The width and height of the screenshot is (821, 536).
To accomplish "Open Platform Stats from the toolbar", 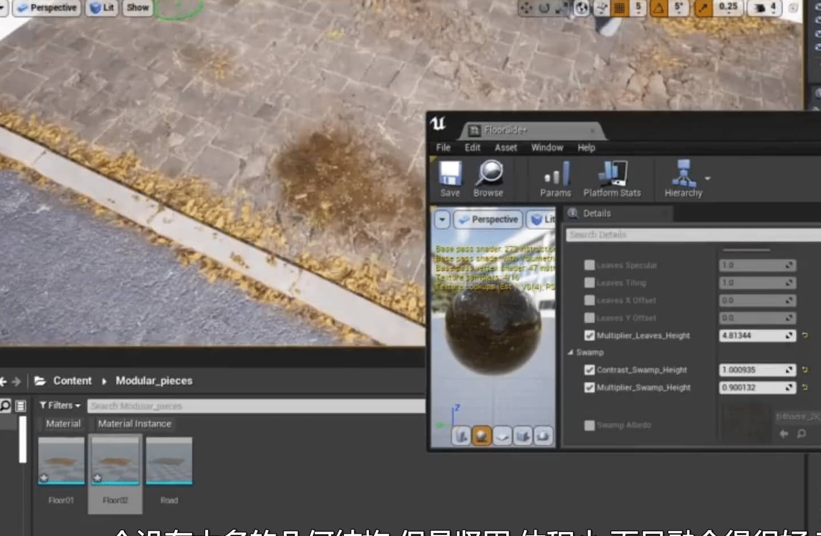I will pyautogui.click(x=612, y=178).
